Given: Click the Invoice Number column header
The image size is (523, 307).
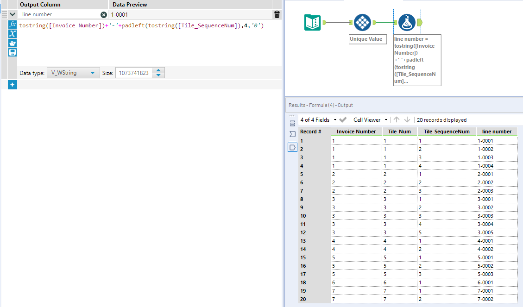Looking at the screenshot, I should point(356,132).
